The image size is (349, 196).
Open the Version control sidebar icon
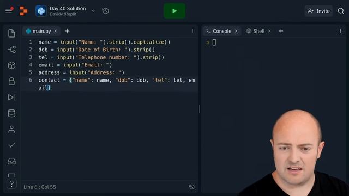11,50
